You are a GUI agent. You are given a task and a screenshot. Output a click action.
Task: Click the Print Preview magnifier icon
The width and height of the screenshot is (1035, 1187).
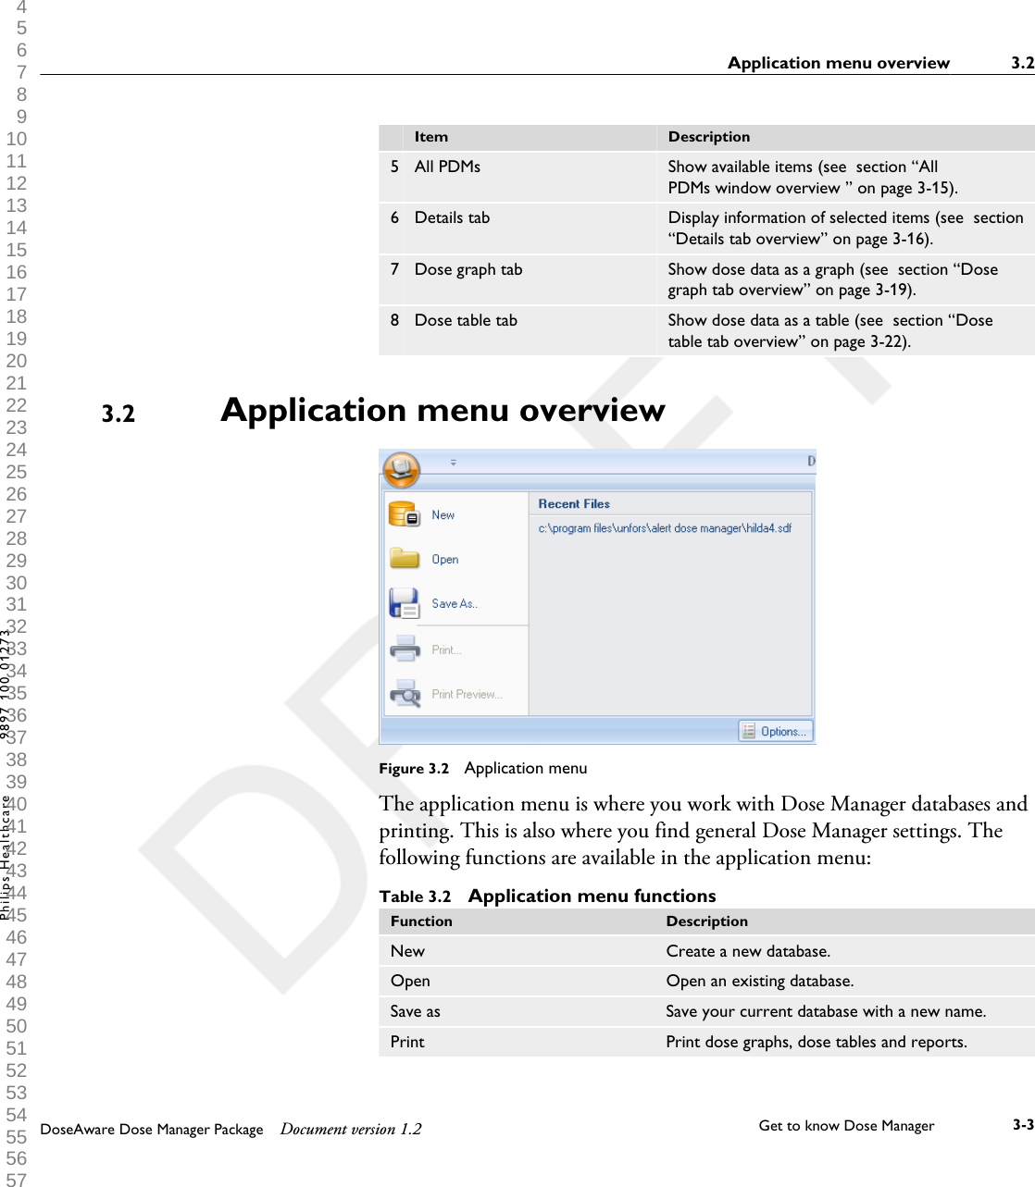[405, 693]
